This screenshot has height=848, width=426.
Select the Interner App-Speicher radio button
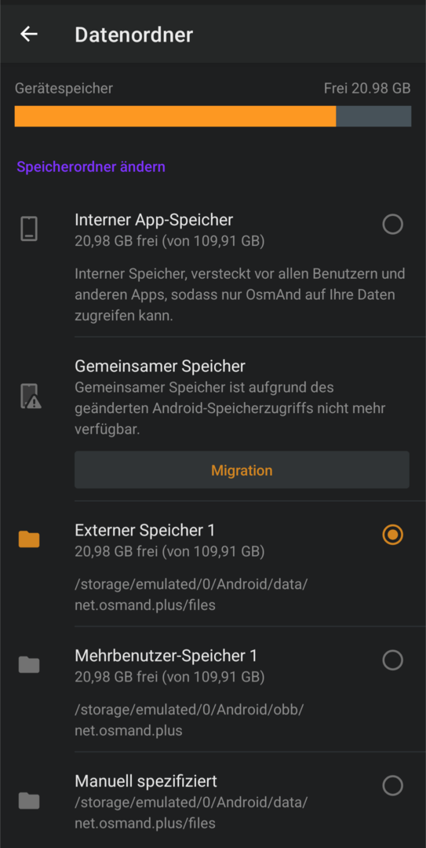[392, 224]
